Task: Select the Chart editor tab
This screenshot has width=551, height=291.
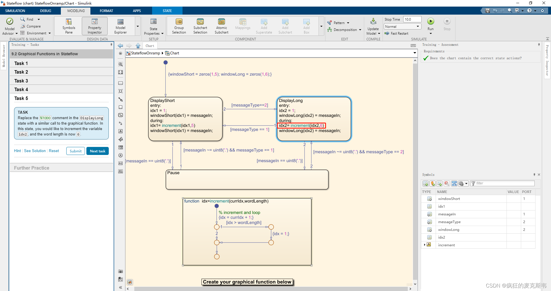Action: 150,46
